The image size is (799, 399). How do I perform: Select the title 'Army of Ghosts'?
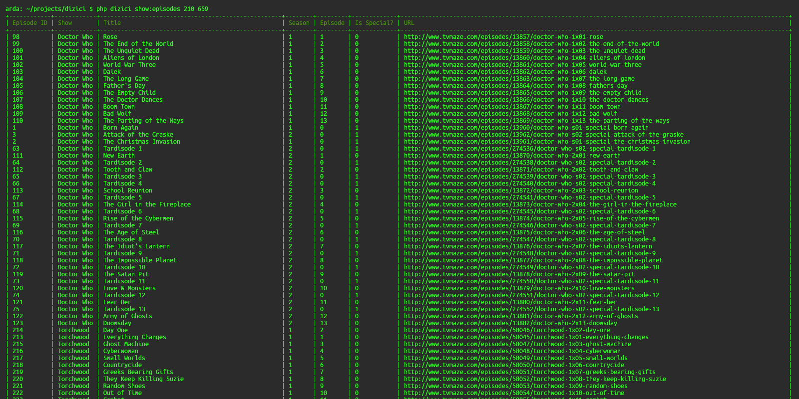point(128,316)
